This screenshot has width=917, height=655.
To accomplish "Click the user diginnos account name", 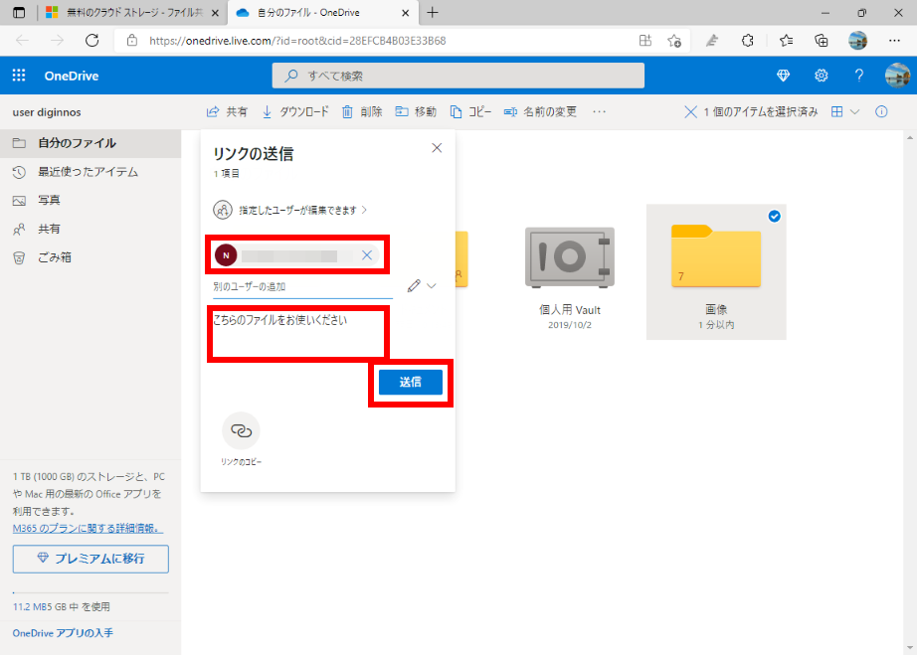I will (47, 112).
